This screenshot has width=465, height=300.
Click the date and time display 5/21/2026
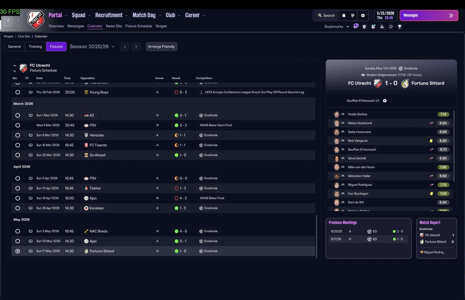(385, 15)
